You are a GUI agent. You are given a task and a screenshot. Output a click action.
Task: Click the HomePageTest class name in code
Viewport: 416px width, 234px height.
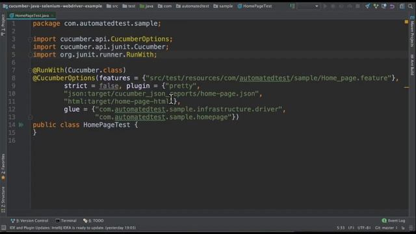click(107, 125)
